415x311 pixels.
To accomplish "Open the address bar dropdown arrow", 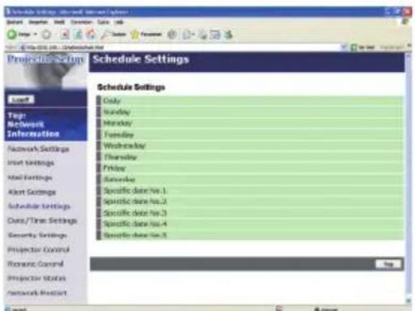I will tap(344, 48).
